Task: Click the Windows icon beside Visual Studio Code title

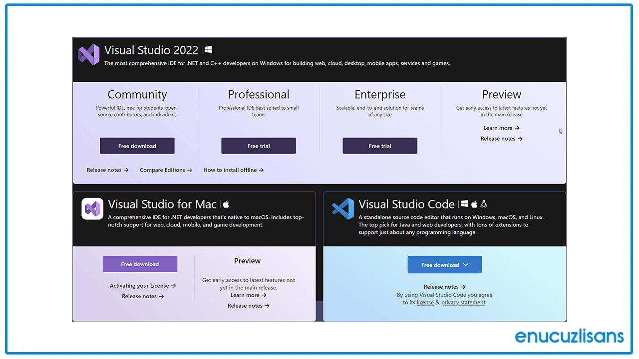Action: pyautogui.click(x=465, y=203)
